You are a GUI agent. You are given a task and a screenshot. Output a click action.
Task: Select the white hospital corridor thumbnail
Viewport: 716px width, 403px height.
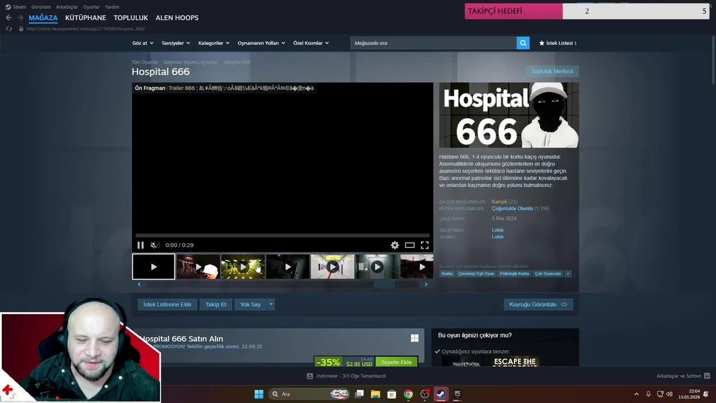click(332, 267)
